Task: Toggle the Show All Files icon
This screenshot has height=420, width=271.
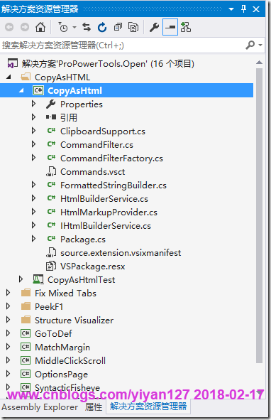Action: point(133,27)
